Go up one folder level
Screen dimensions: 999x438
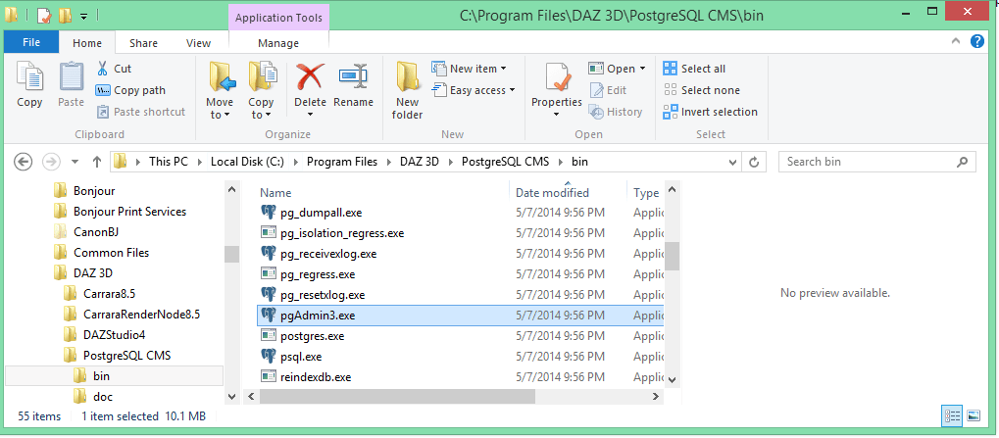(x=97, y=162)
